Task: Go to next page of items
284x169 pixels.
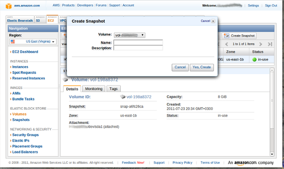Action: tap(261, 44)
